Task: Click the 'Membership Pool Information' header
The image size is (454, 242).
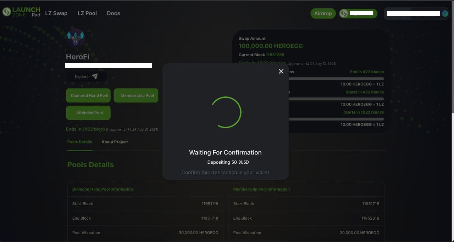Action: [261, 189]
